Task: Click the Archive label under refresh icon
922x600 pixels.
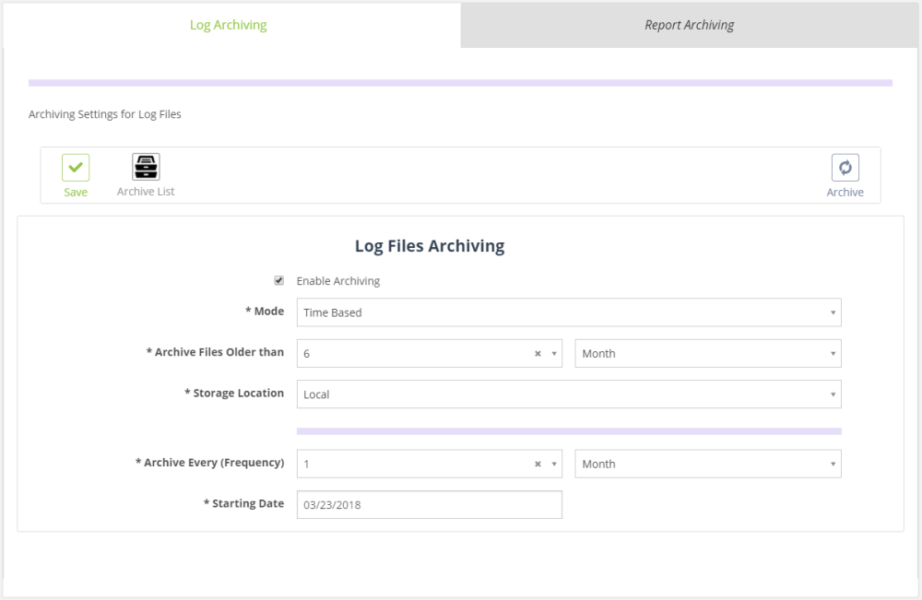Action: pos(845,192)
